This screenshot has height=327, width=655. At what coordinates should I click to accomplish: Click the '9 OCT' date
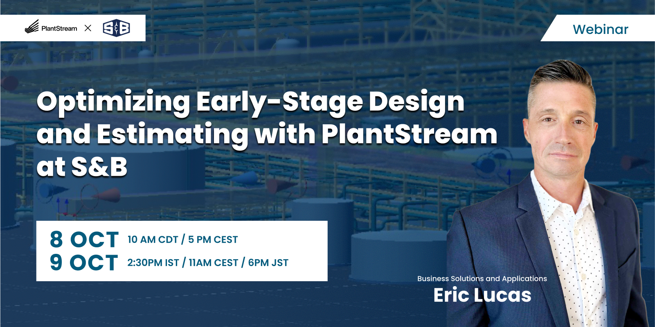click(x=84, y=262)
